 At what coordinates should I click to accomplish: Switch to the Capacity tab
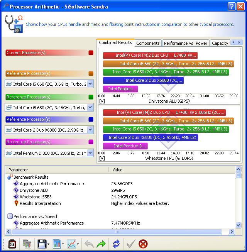pos(220,43)
